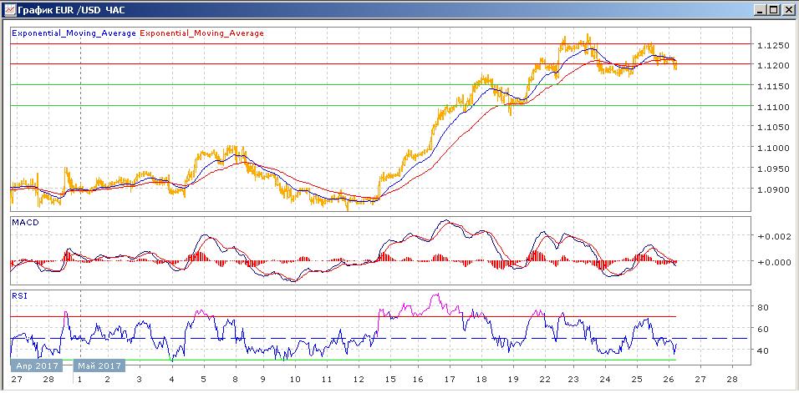Click the red Exponential_Moving_Average legend label
The width and height of the screenshot is (799, 393).
tap(201, 33)
